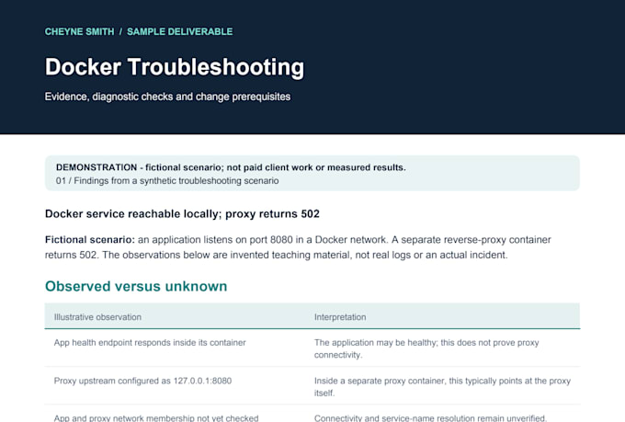Click the 'Illustrative observation' column header
625x422 pixels.
coord(97,317)
